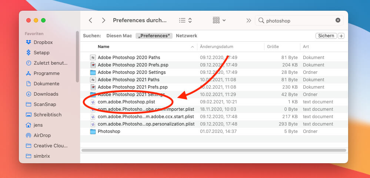Click the Adobe Photoshop 2020 Prefs.psp icon
The width and height of the screenshot is (370, 178).
tap(93, 65)
